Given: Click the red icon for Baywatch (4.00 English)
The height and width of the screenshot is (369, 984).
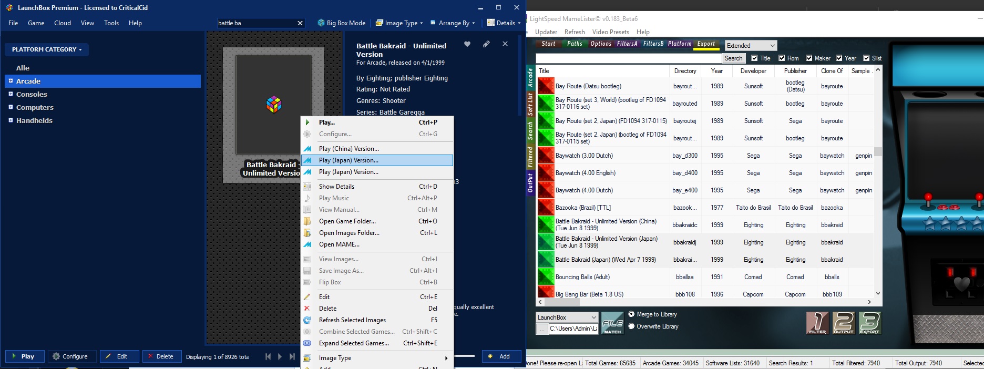Looking at the screenshot, I should click(x=546, y=173).
